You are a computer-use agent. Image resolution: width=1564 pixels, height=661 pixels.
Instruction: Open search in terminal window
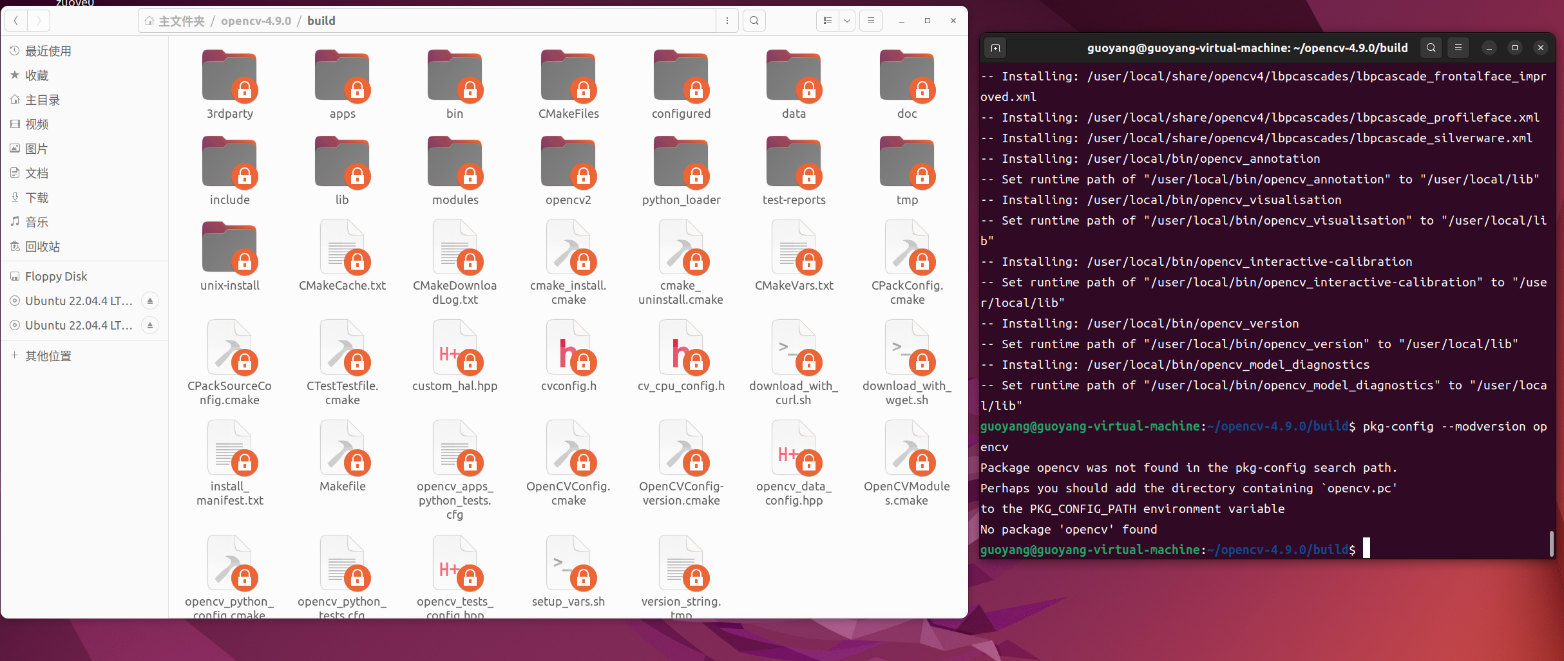tap(1431, 48)
